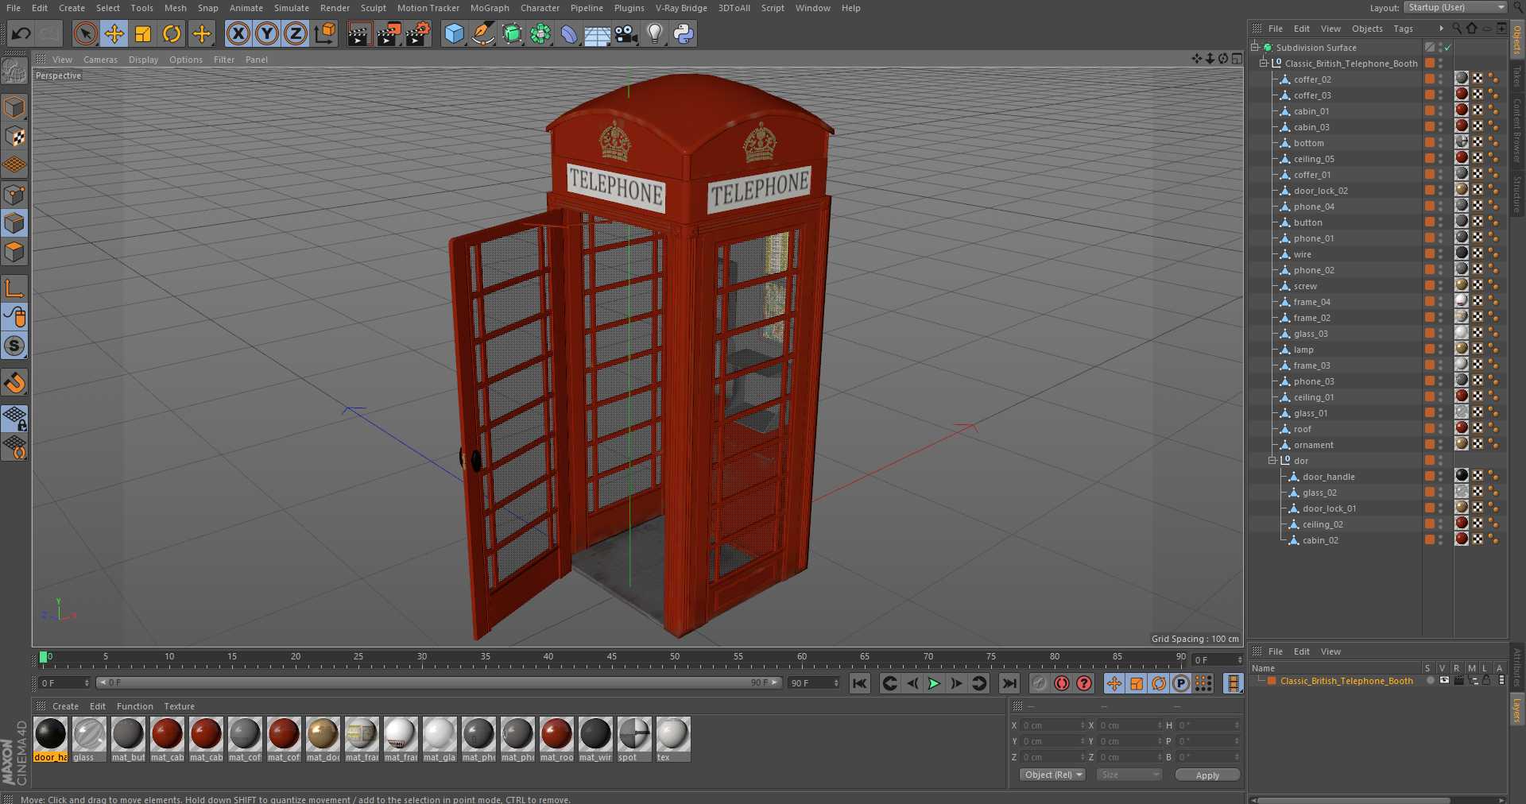Open viewport Display menu
Screen dimensions: 1526x804
143,60
